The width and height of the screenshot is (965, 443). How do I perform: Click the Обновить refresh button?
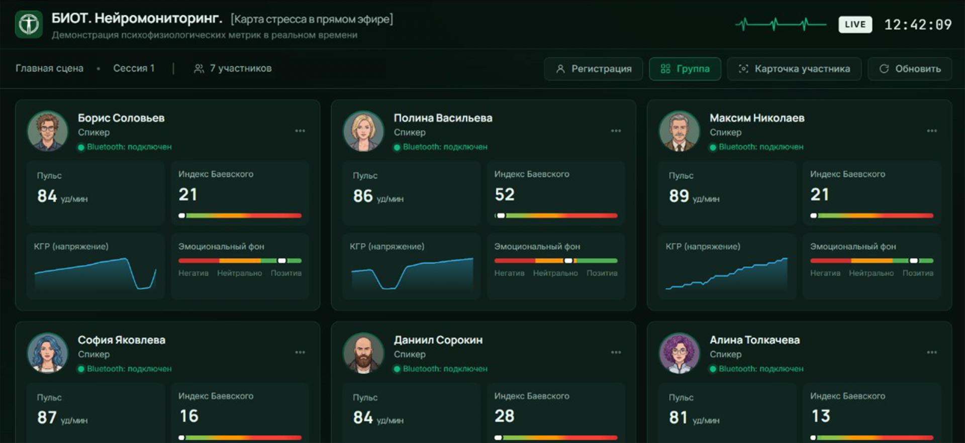[x=910, y=69]
